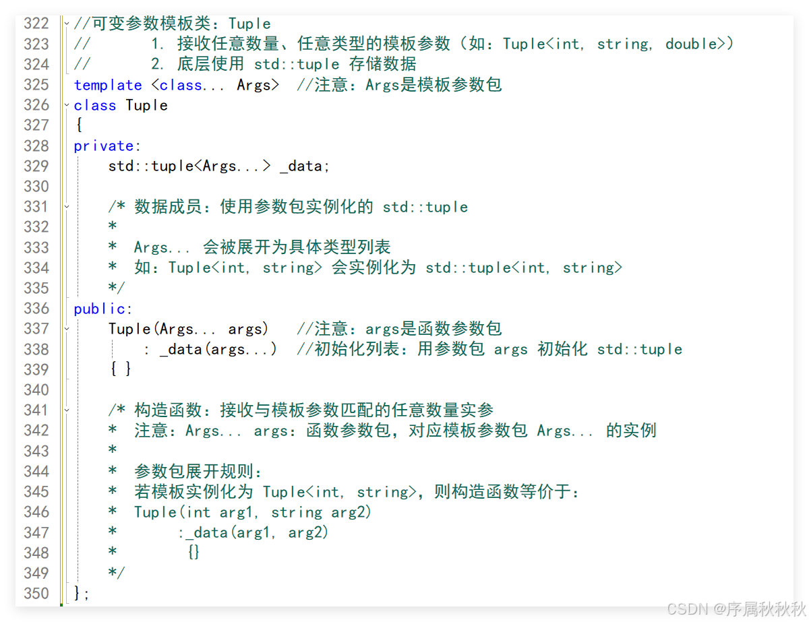Click line number 325 in the gutter
809x622 pixels.
(36, 85)
